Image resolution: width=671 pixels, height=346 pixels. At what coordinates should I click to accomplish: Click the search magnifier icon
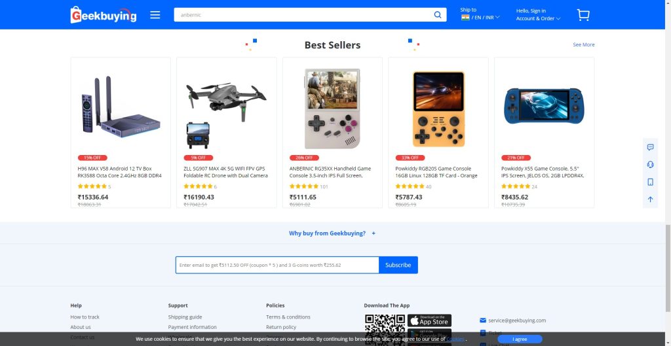tap(437, 15)
